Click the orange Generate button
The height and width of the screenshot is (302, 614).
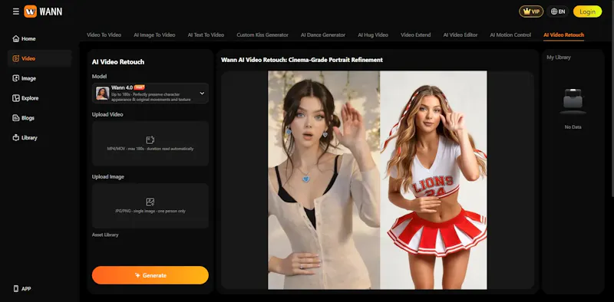[150, 275]
